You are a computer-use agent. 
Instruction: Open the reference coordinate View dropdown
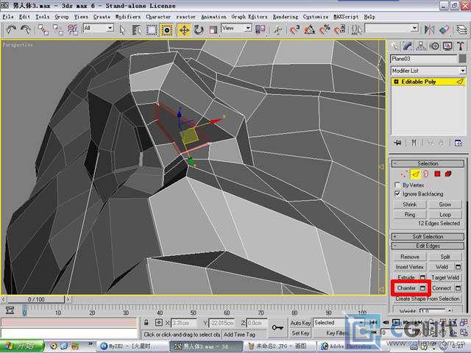click(x=236, y=28)
